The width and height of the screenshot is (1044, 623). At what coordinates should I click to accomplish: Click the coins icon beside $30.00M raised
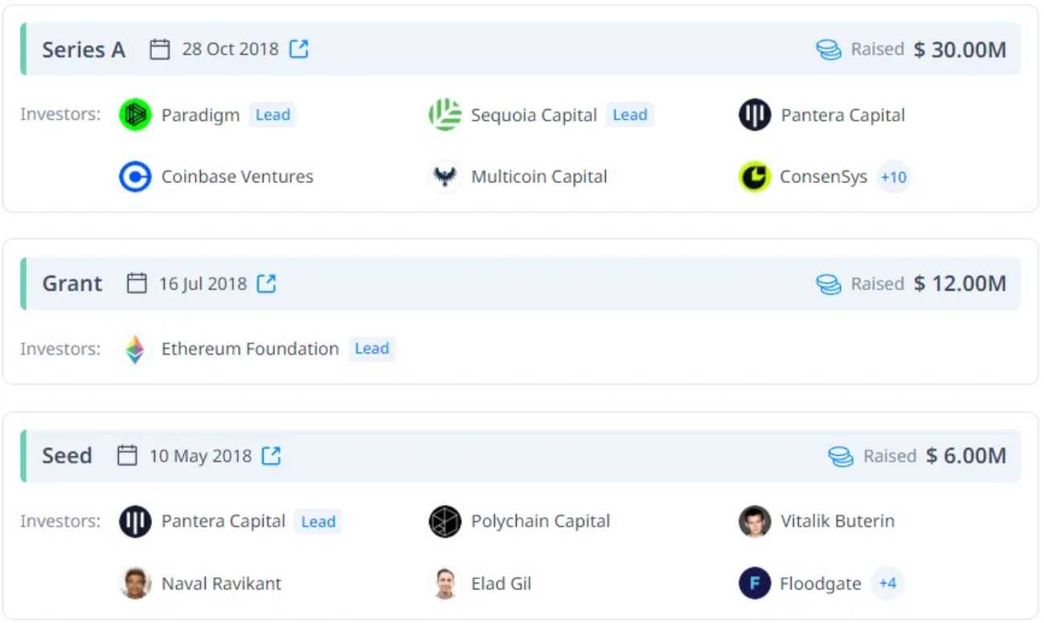pos(829,50)
